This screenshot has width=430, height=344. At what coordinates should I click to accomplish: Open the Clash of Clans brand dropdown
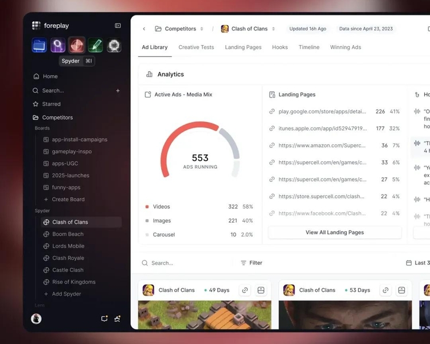click(249, 29)
